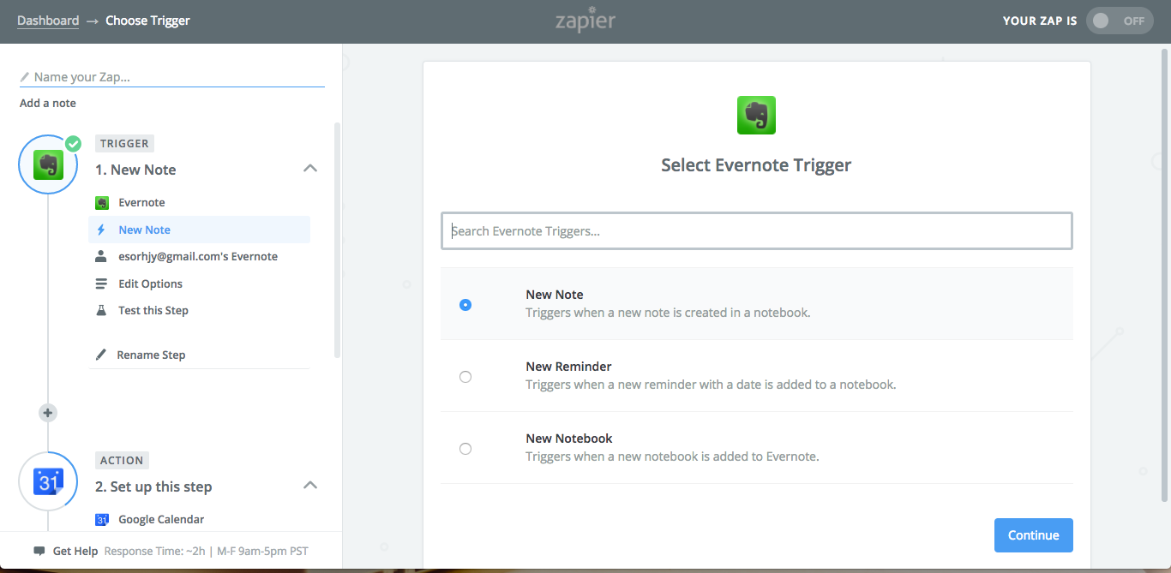
Task: Click the Continue button
Action: click(1033, 535)
